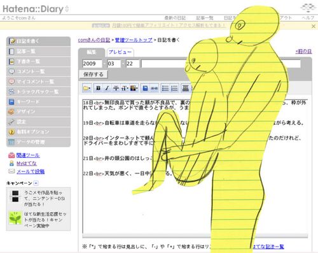Click the blue keyword insert icon

145,88
